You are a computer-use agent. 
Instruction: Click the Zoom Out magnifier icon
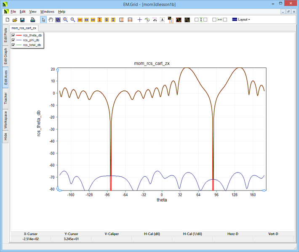(x=72, y=20)
